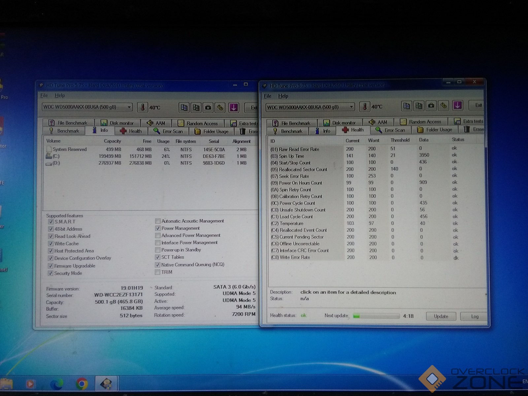Click Capacity column header in volume list
This screenshot has width=528, height=396.
point(112,141)
